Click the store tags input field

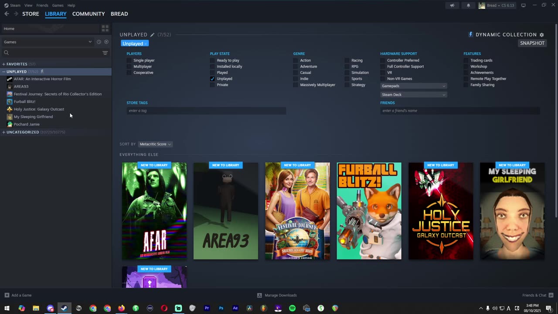click(x=206, y=111)
